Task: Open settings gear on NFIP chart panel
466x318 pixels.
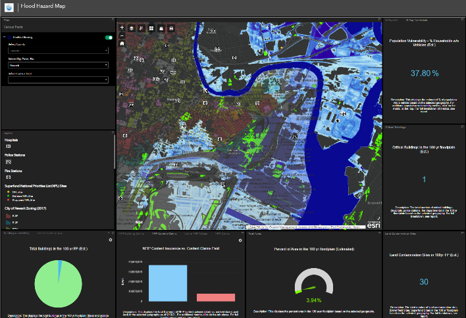Action: [240, 240]
